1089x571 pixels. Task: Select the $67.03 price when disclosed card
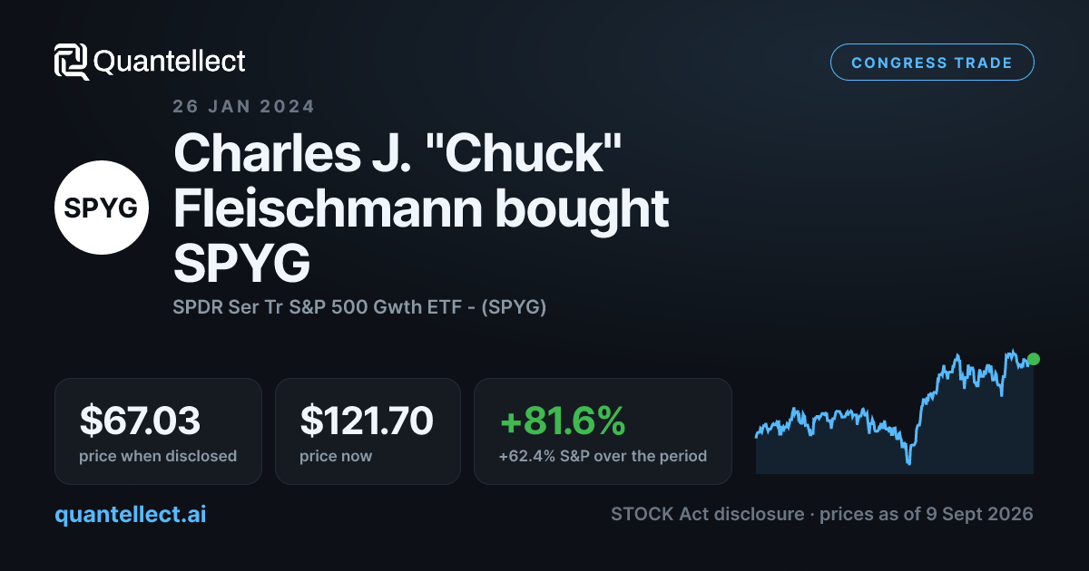tap(158, 431)
